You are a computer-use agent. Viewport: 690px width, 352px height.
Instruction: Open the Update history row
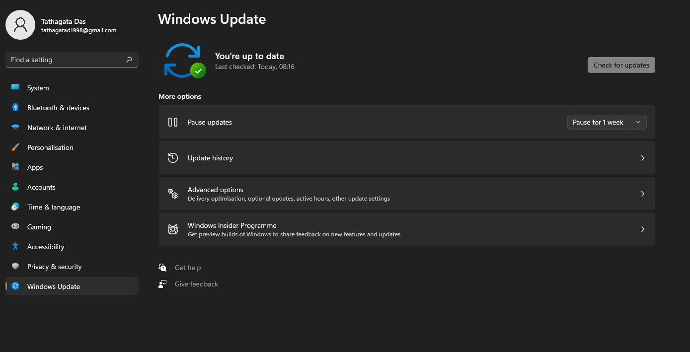(x=407, y=158)
